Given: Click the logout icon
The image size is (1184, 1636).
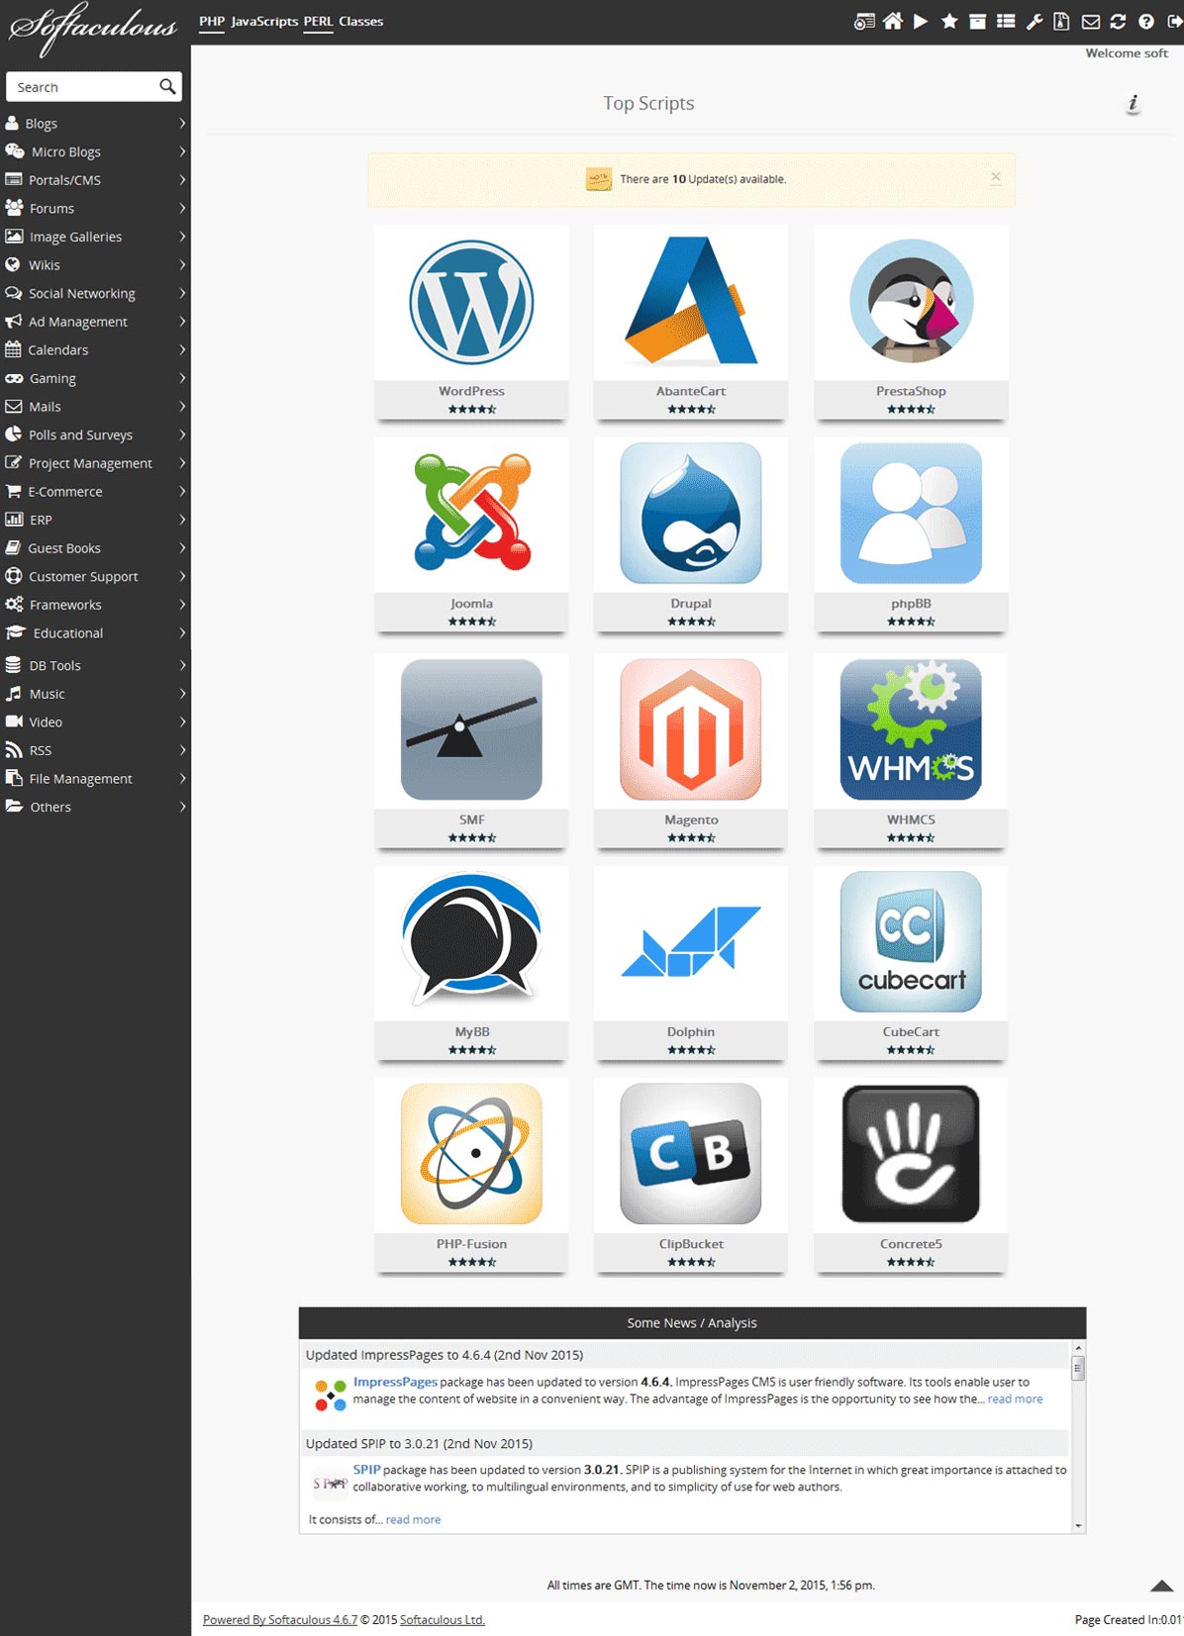Looking at the screenshot, I should 1175,21.
